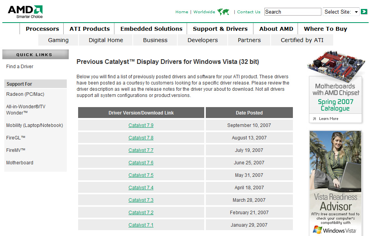This screenshot has height=236, width=371.
Task: Download Catalyst 7.8 driver
Action: coord(141,138)
